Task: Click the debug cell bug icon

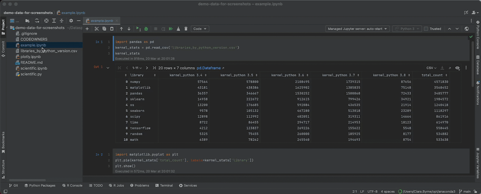Action: (146, 29)
